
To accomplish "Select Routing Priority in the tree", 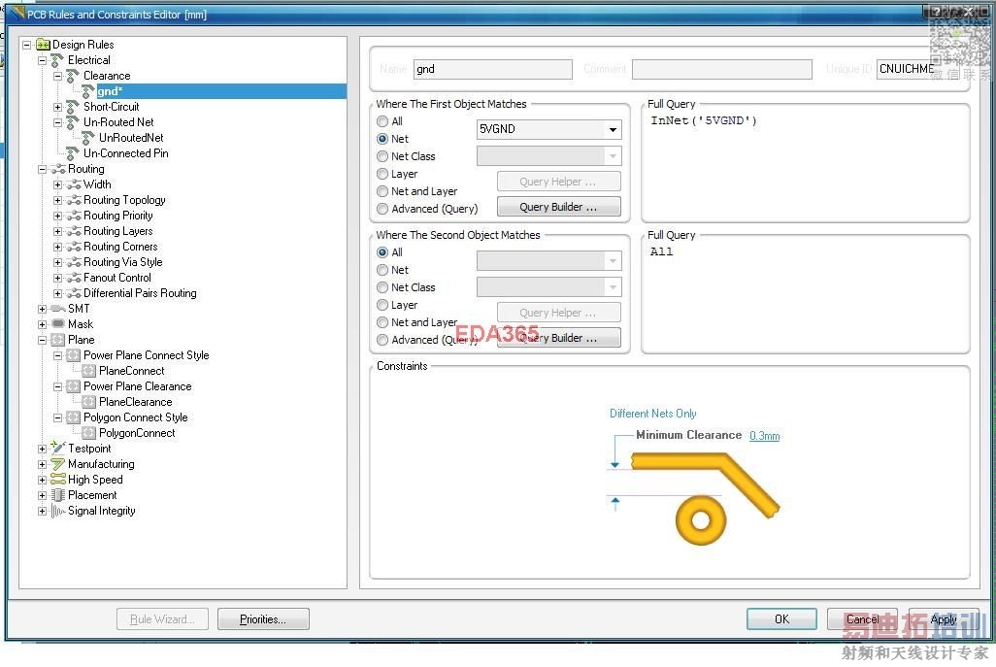I will [118, 216].
